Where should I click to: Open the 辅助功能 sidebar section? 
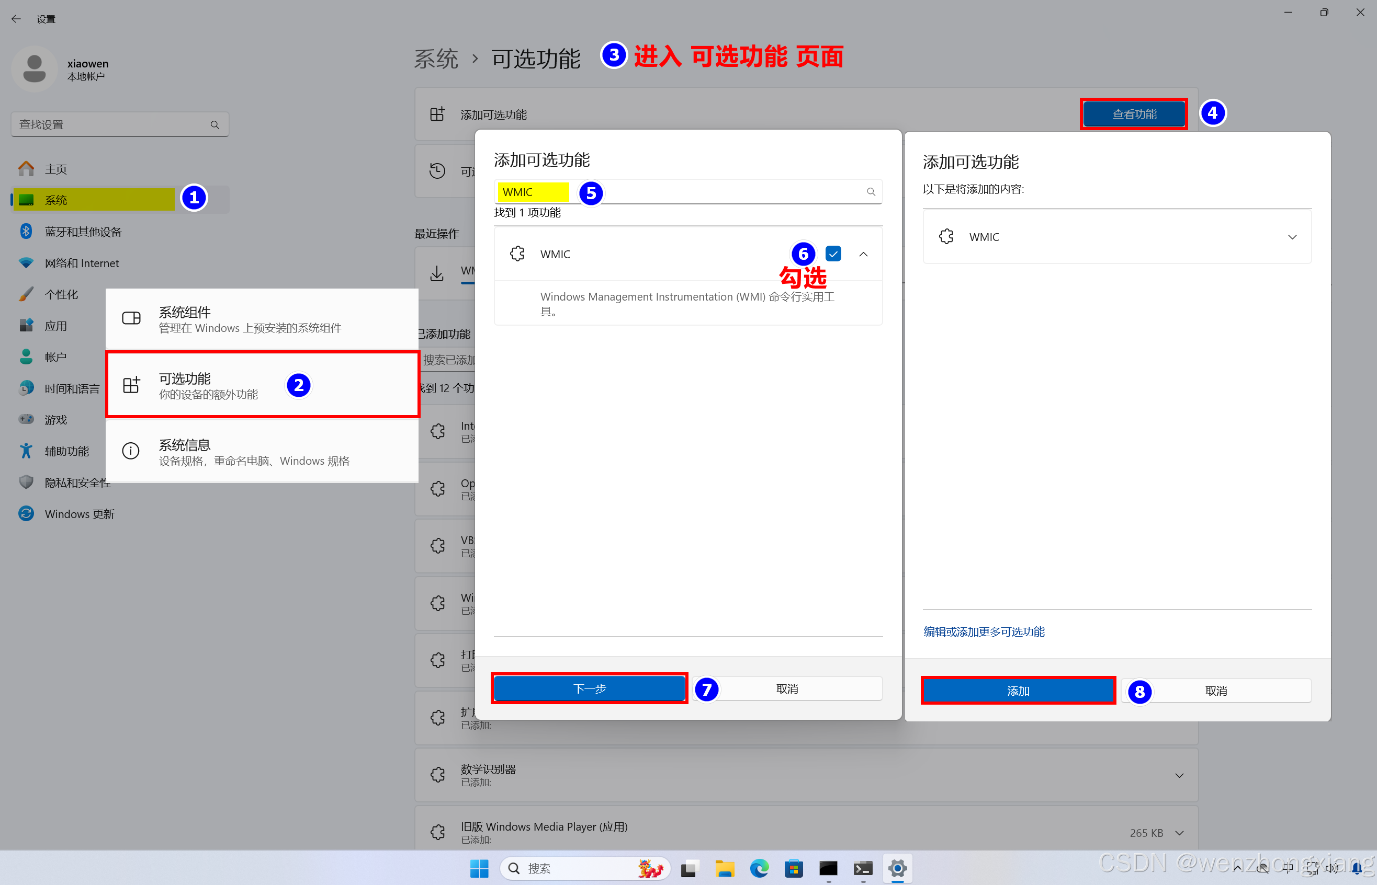67,451
